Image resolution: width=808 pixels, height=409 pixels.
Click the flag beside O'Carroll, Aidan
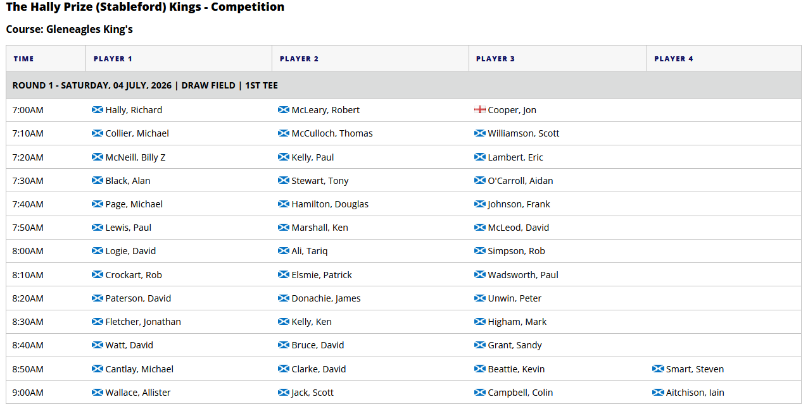[x=480, y=181]
